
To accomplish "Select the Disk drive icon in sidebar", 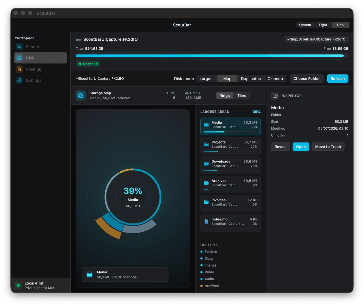I will tap(19, 58).
